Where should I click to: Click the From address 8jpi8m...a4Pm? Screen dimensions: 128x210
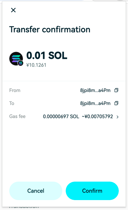pyautogui.click(x=95, y=90)
